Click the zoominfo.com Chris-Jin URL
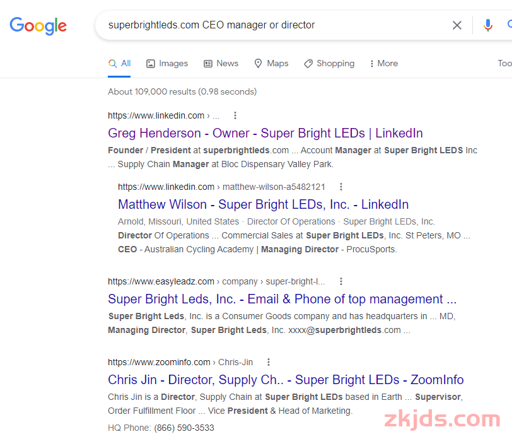The image size is (512, 439). pyautogui.click(x=180, y=362)
